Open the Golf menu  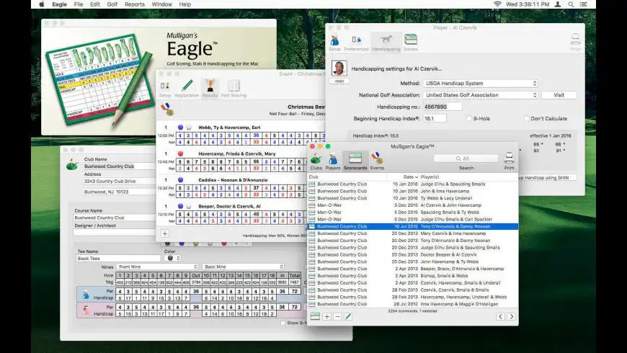(112, 4)
